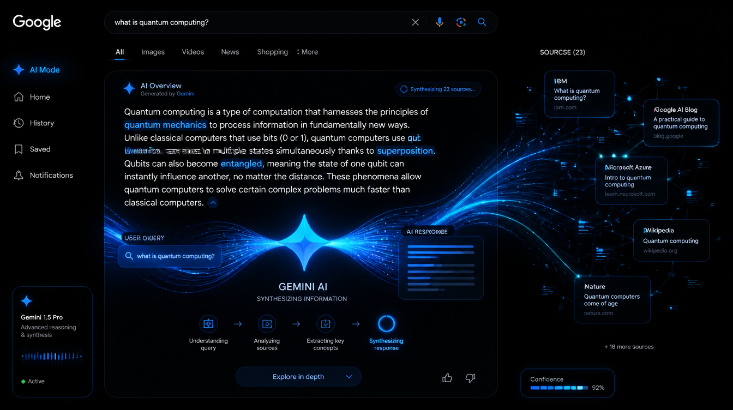This screenshot has width=733, height=410.
Task: Switch to the Images tab
Action: pos(153,52)
